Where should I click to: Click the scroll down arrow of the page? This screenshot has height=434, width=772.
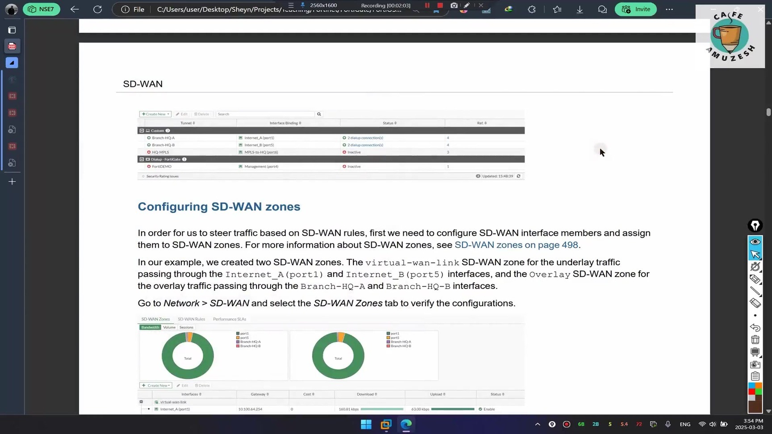(x=768, y=411)
